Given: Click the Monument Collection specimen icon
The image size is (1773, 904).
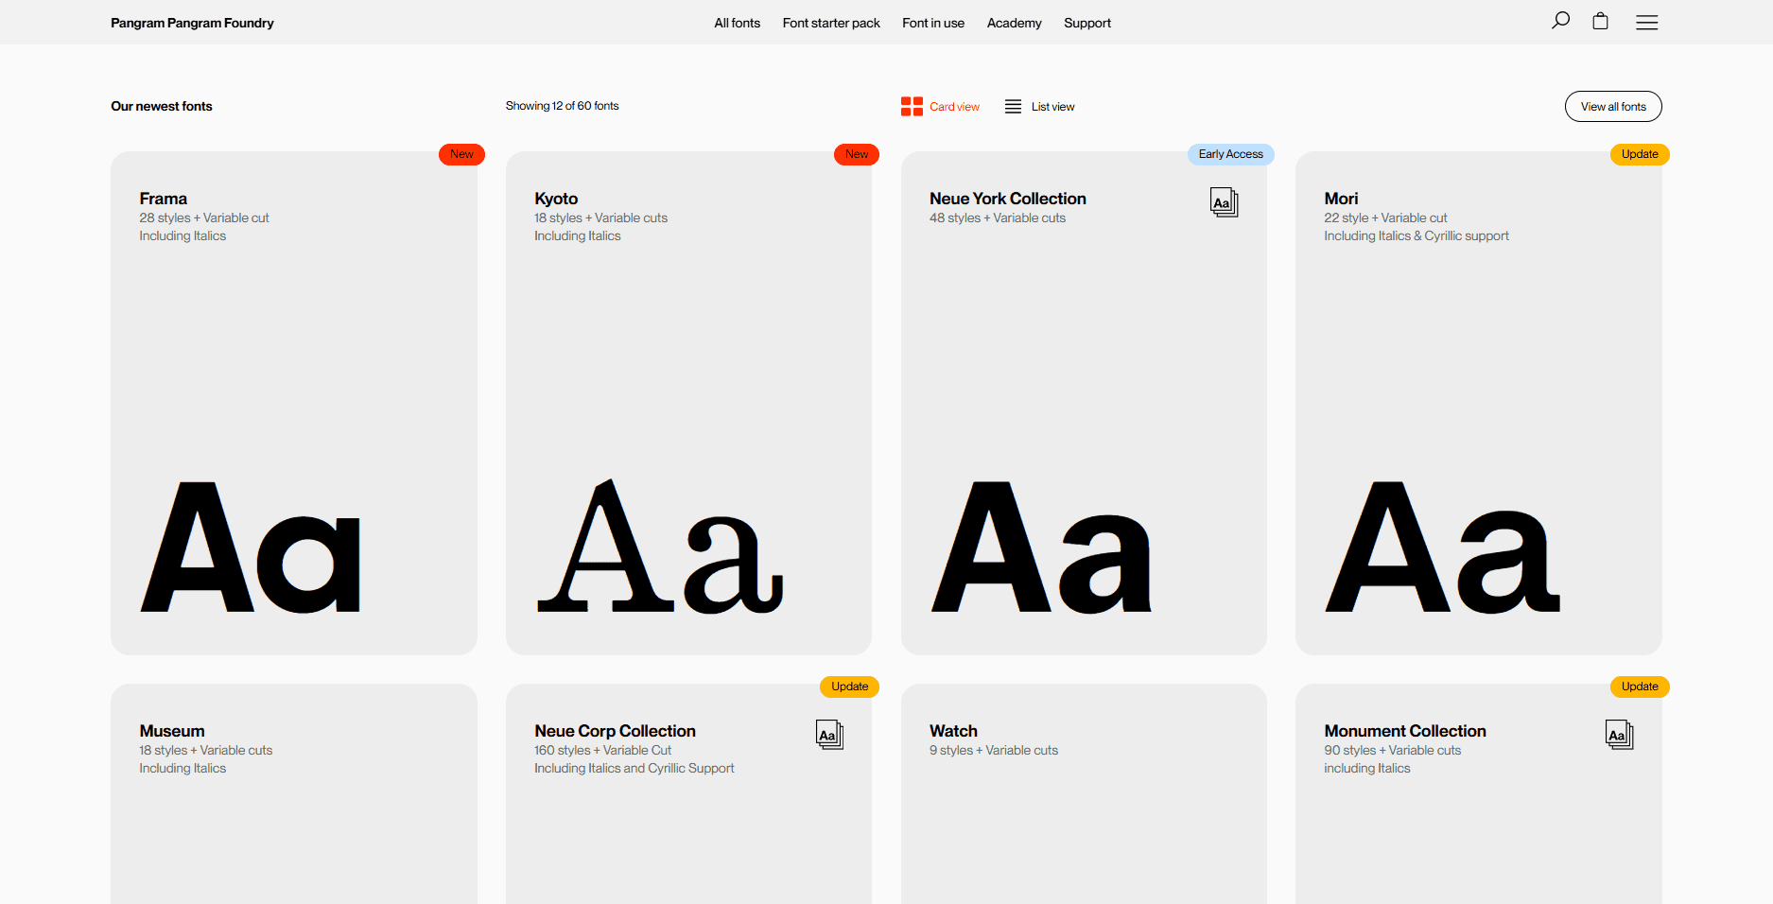Looking at the screenshot, I should [x=1619, y=735].
